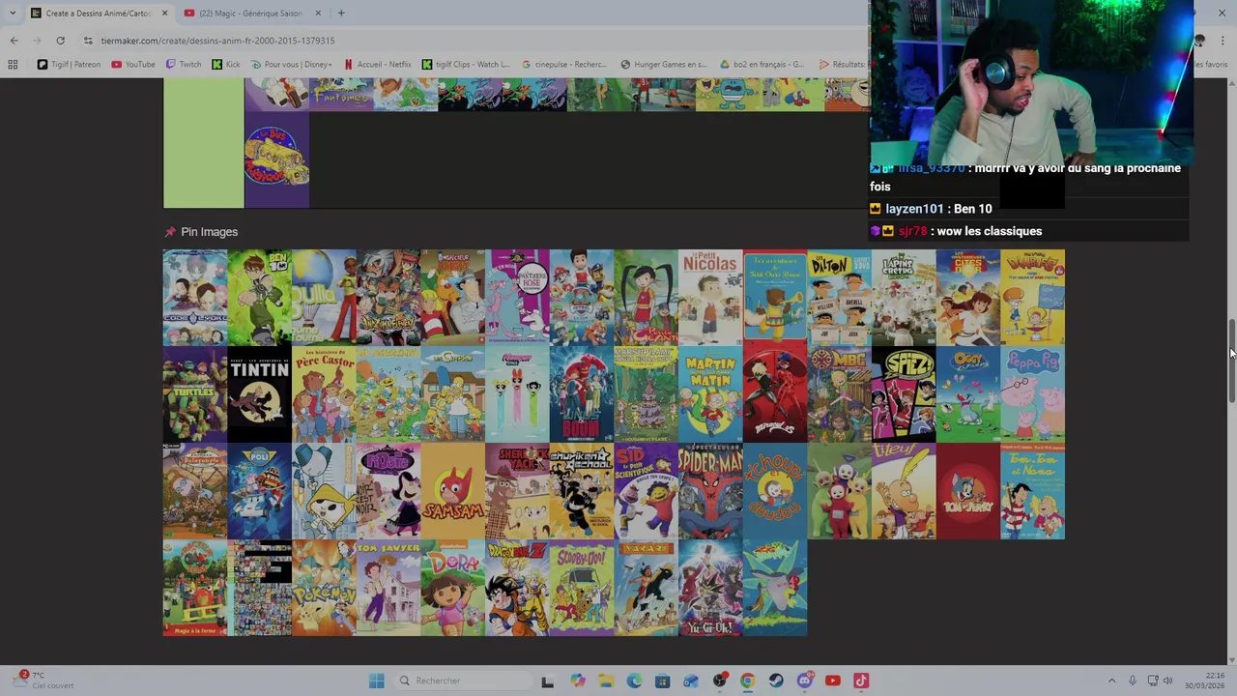
Task: Pick the Totally Spies image
Action: [904, 394]
